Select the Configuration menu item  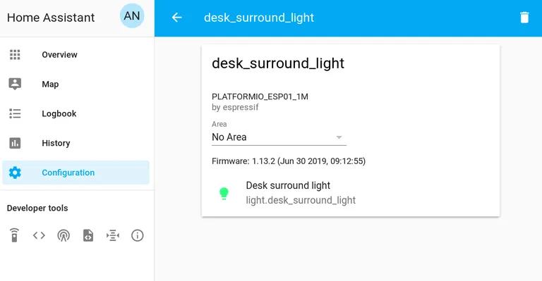(x=76, y=173)
